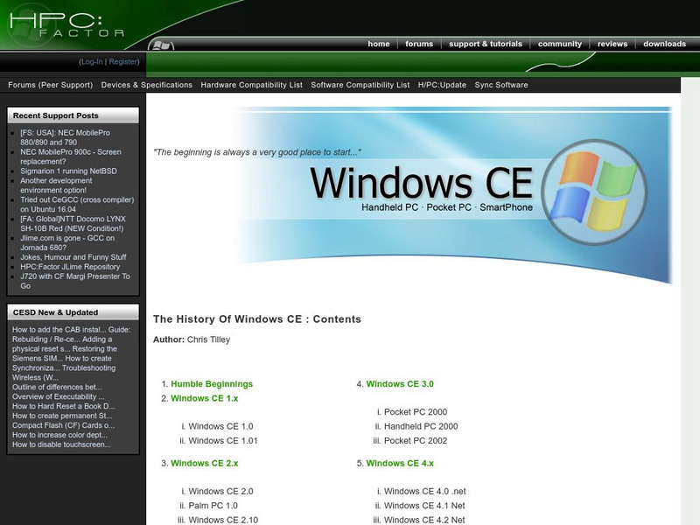Open NEC MobilePro 900c screen replacement post
Viewport: 700px width, 525px height.
(x=71, y=157)
